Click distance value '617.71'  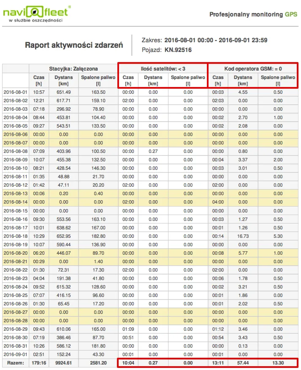coord(63,101)
